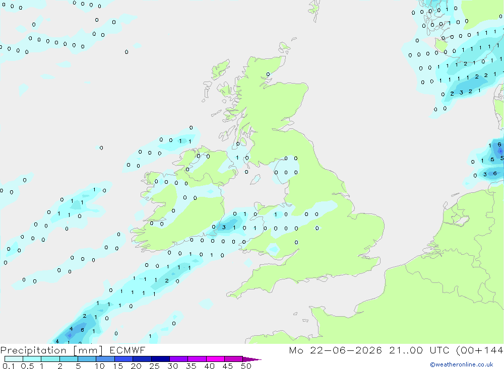Viewport: 504px width, 369px height.
Task: Click the '0.5' legend scale label
Action: (27, 366)
